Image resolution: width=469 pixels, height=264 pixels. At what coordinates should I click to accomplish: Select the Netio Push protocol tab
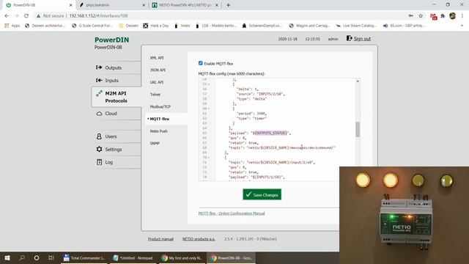(159, 131)
